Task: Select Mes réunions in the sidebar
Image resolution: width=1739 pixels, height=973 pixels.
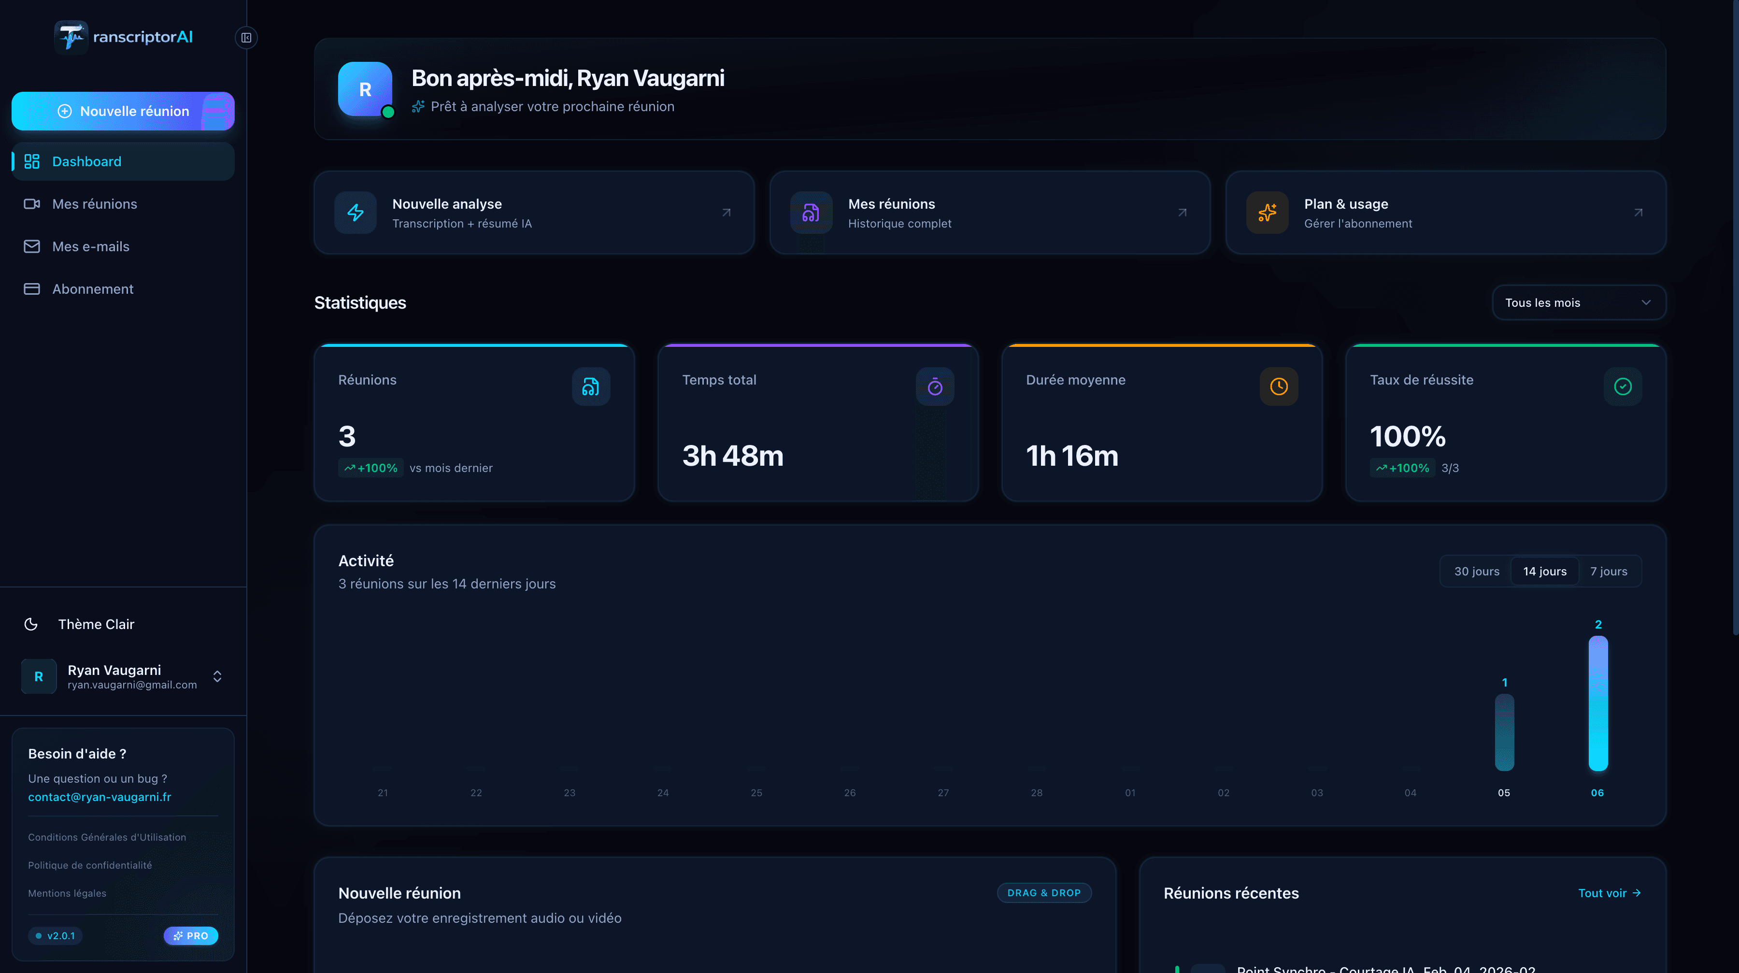Action: tap(95, 203)
